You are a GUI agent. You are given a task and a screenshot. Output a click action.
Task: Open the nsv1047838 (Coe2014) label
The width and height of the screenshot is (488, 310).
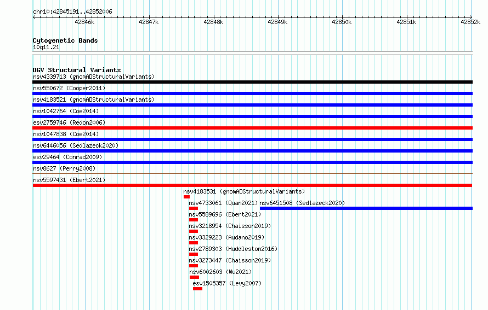(66, 134)
